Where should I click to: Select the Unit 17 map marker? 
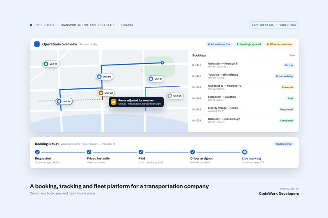[50, 64]
